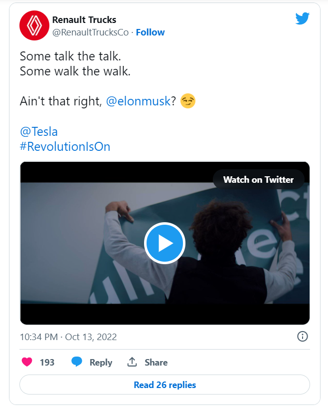Image resolution: width=328 pixels, height=408 pixels.
Task: Open the Renault Trucks display name link
Action: pyautogui.click(x=84, y=20)
